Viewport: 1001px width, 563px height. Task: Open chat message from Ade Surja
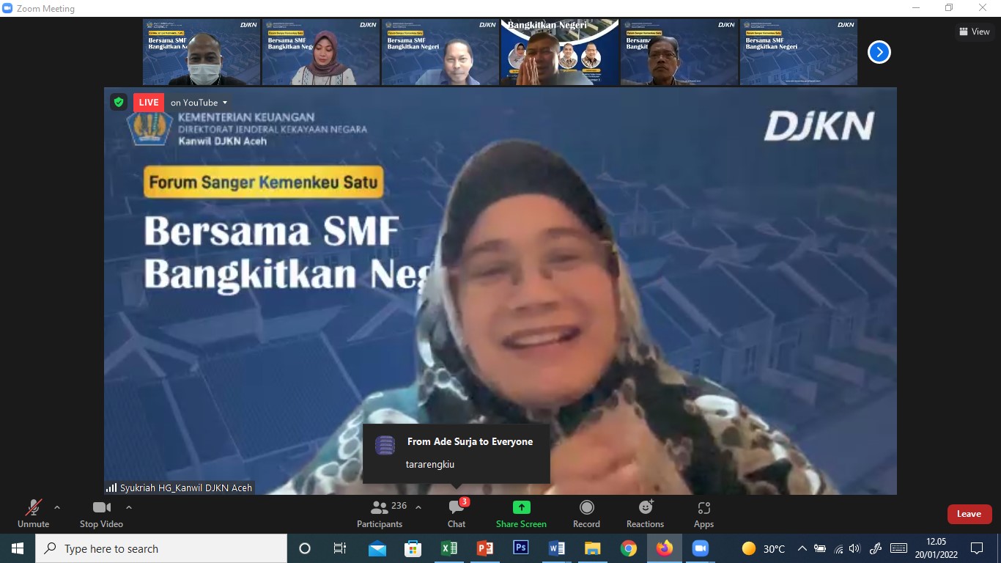point(456,453)
